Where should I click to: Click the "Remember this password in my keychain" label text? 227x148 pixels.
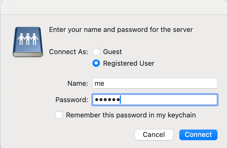(131, 115)
